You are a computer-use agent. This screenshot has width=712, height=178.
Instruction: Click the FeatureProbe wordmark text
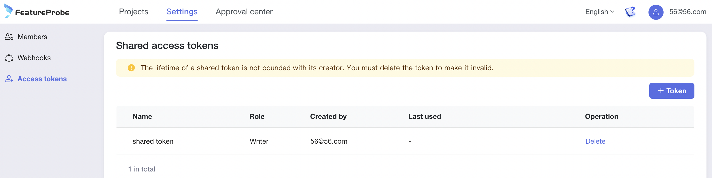pos(42,13)
